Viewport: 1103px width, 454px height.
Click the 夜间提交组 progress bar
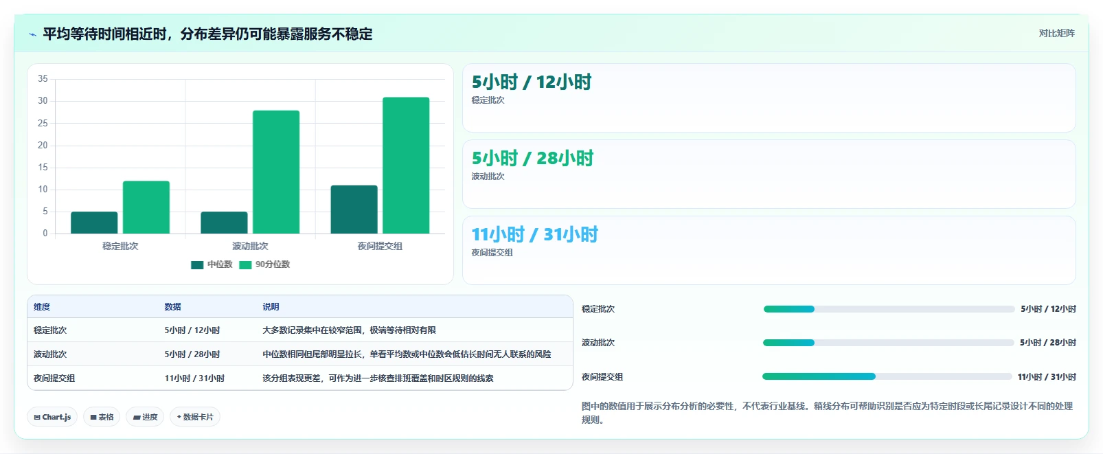[x=887, y=376]
